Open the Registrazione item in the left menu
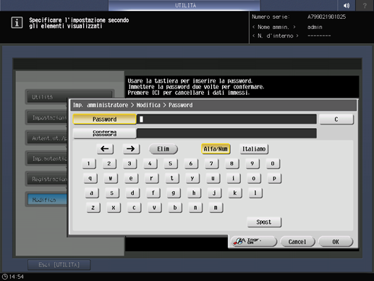This screenshot has height=281, width=374. tap(47, 179)
